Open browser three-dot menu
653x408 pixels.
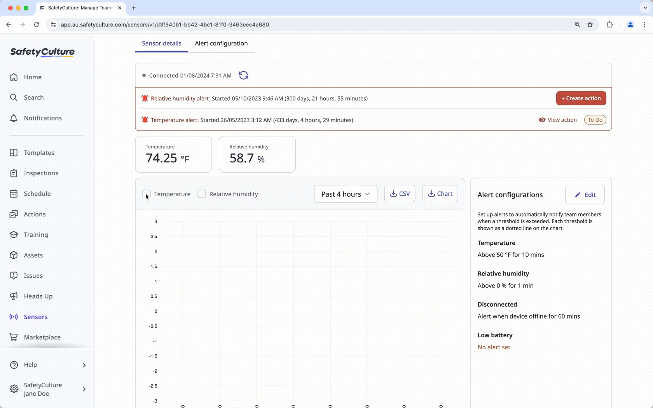[644, 24]
